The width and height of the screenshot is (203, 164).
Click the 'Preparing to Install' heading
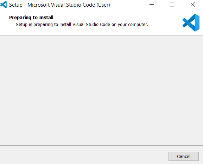[31, 18]
